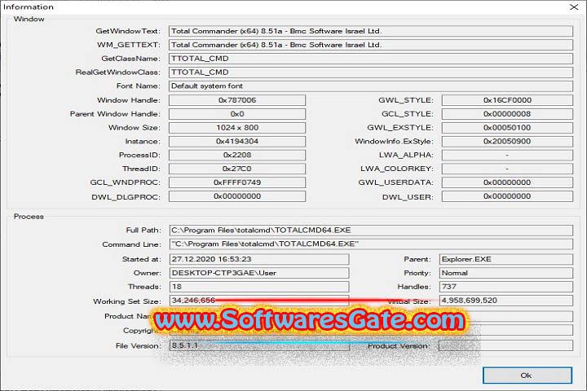Click the File Version value 8.5.1.1
Viewport: 587px width, 391px height.
coord(259,345)
